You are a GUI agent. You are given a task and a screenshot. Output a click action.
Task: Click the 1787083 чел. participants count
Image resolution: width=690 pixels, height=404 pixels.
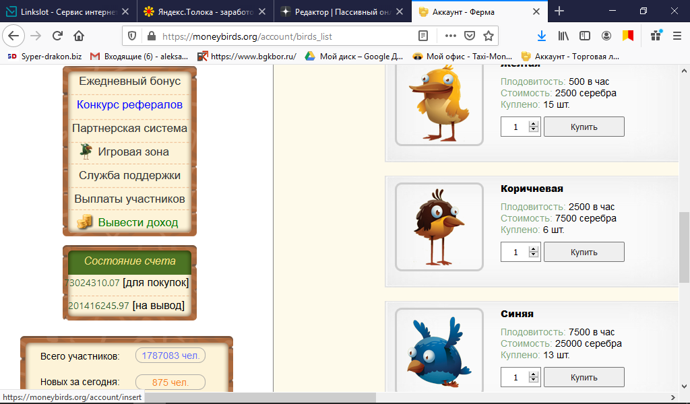(170, 356)
